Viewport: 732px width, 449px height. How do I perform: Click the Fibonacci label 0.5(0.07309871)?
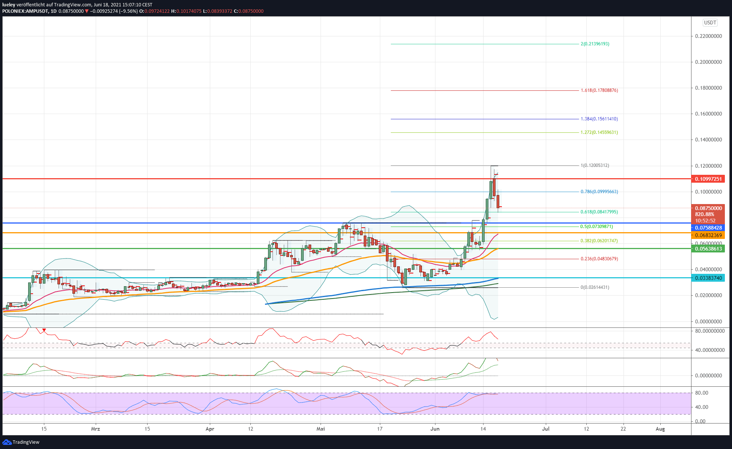[596, 227]
